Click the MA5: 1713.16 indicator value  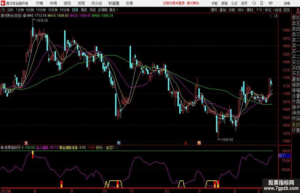[37, 16]
